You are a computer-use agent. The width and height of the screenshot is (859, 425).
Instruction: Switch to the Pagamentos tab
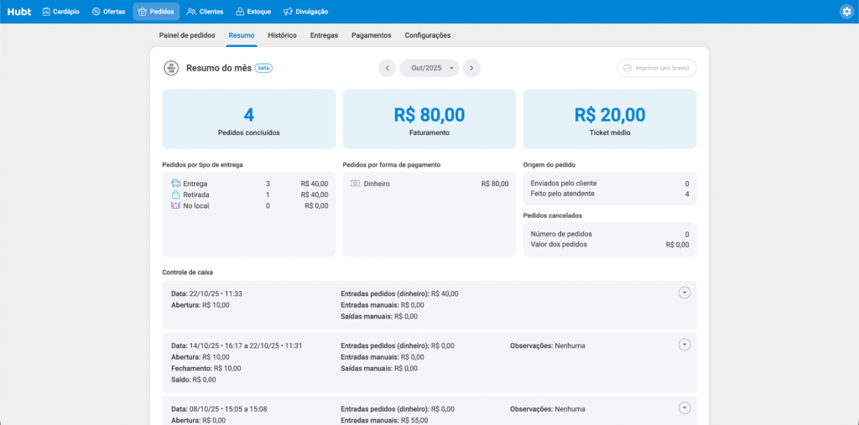tap(371, 36)
